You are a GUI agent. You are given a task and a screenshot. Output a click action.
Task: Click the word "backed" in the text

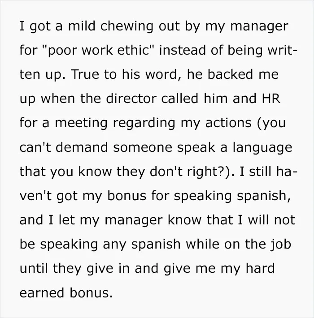(x=230, y=74)
